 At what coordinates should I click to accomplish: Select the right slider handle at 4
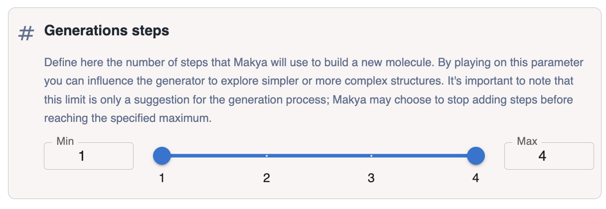tap(476, 156)
